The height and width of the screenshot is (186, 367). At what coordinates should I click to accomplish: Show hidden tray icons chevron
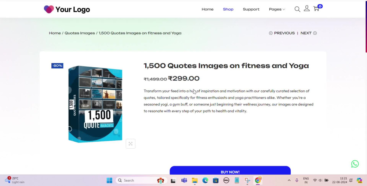point(289,180)
